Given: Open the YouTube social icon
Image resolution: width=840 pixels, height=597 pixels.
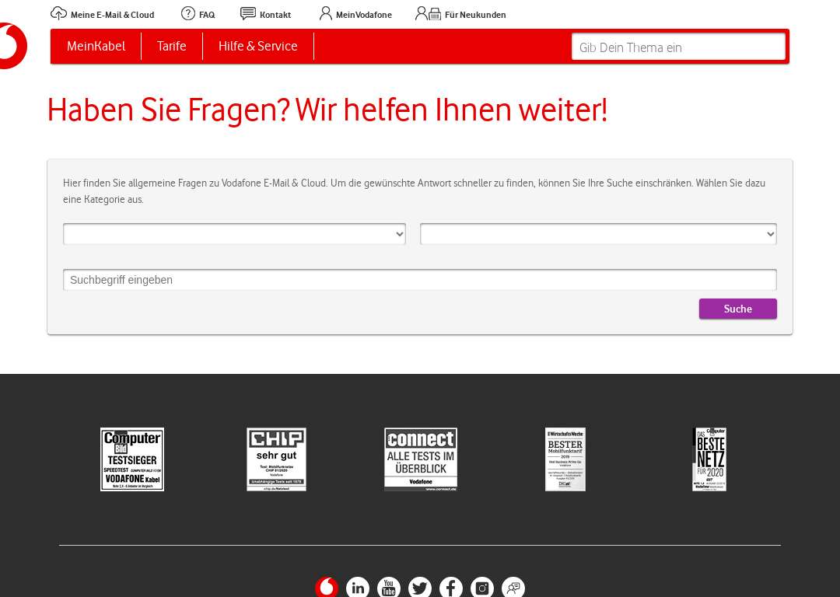Looking at the screenshot, I should click(x=388, y=588).
